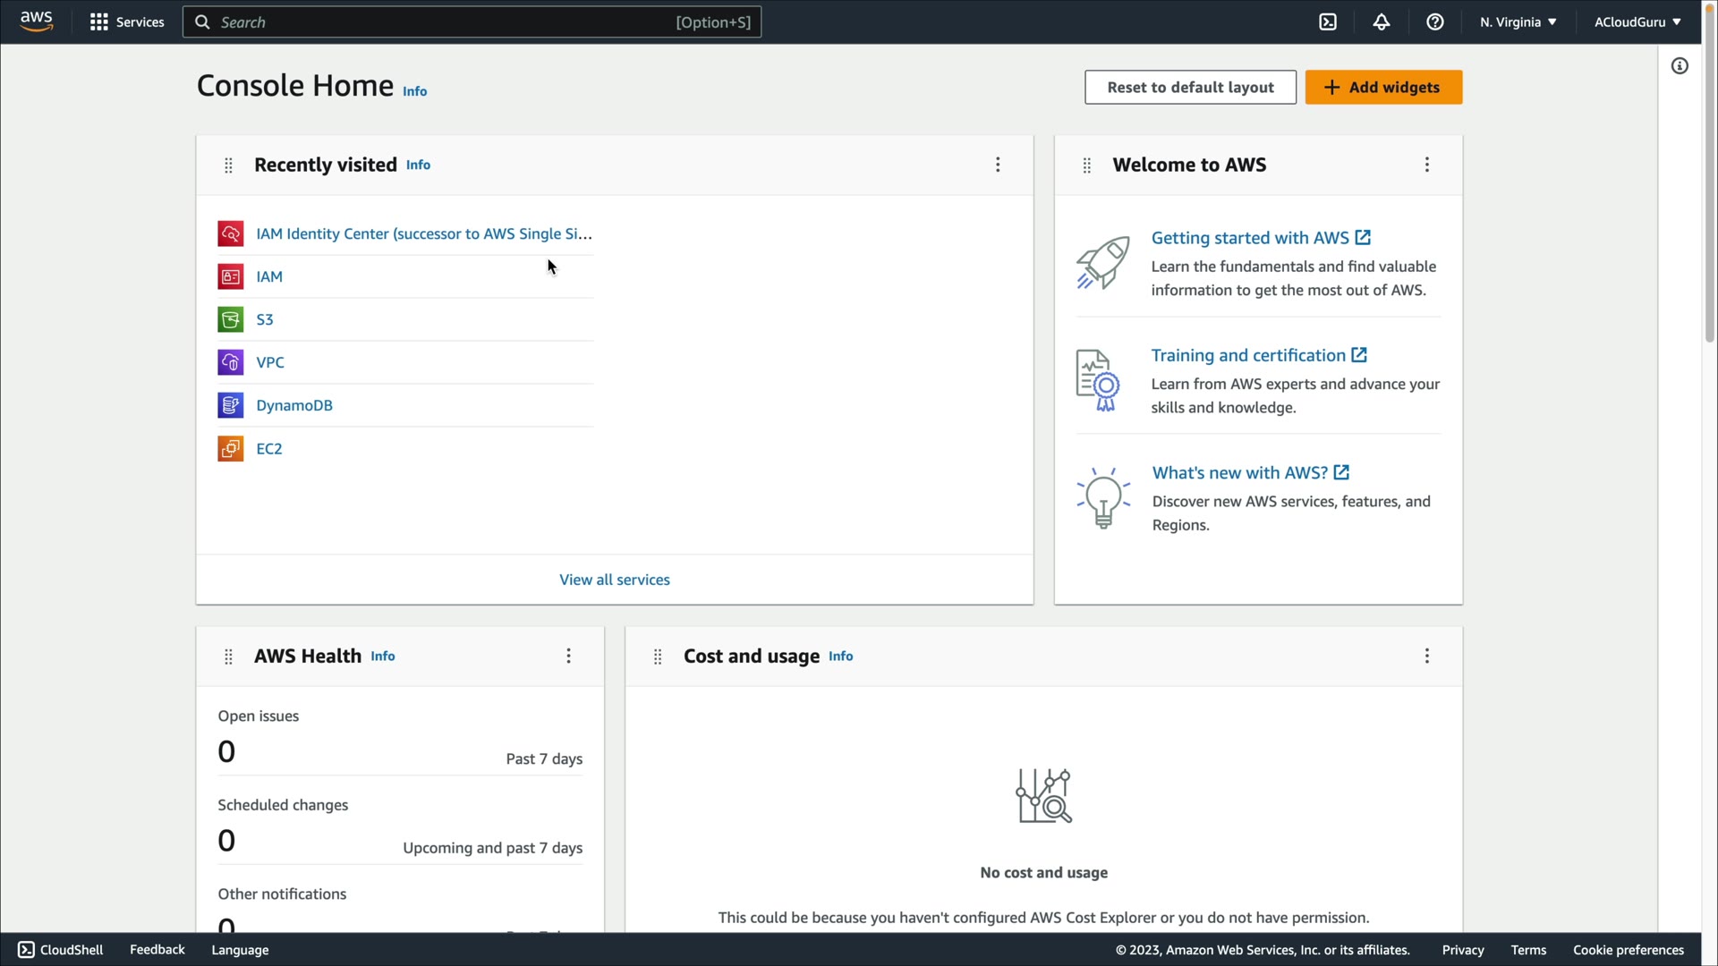Click the help question mark icon

click(1435, 22)
